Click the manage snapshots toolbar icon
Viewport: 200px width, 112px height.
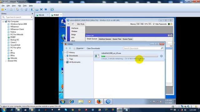coord(26,10)
